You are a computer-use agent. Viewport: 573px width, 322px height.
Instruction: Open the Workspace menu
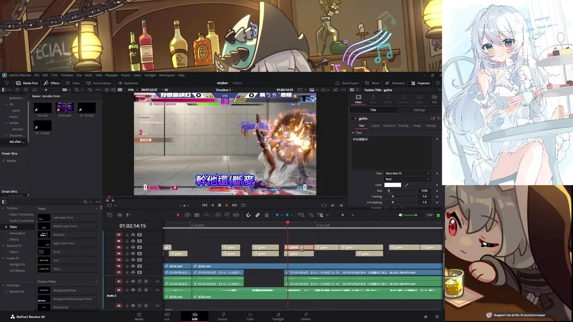[x=167, y=75]
